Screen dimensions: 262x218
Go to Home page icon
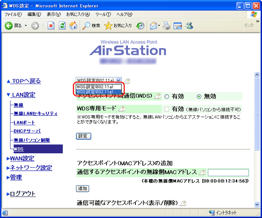tap(73, 26)
